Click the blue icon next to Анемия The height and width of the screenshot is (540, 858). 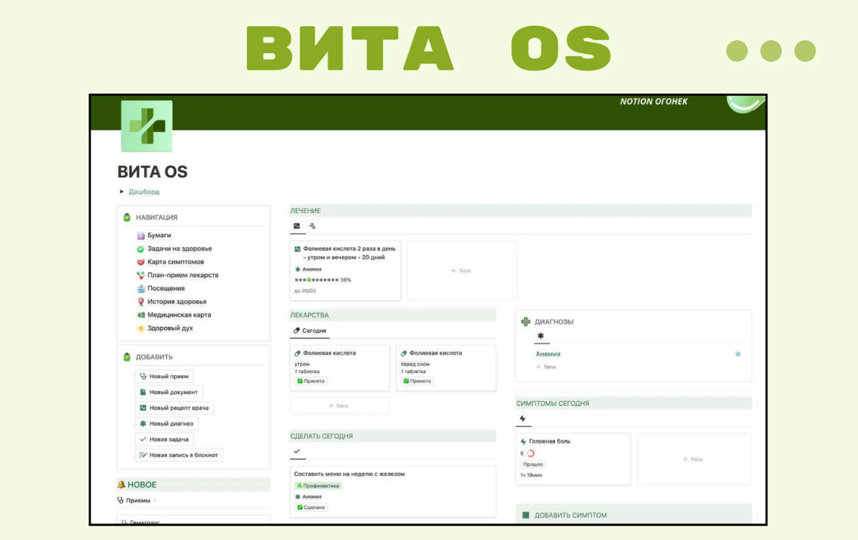[738, 354]
